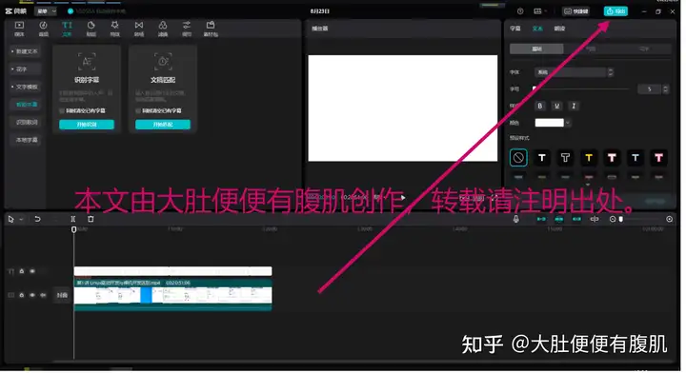Choose the white T text preset

tap(542, 158)
